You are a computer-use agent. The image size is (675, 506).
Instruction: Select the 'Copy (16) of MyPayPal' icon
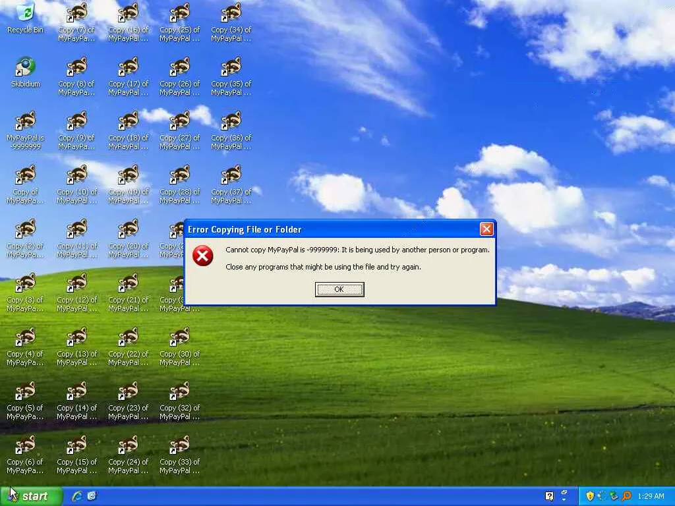click(x=129, y=23)
